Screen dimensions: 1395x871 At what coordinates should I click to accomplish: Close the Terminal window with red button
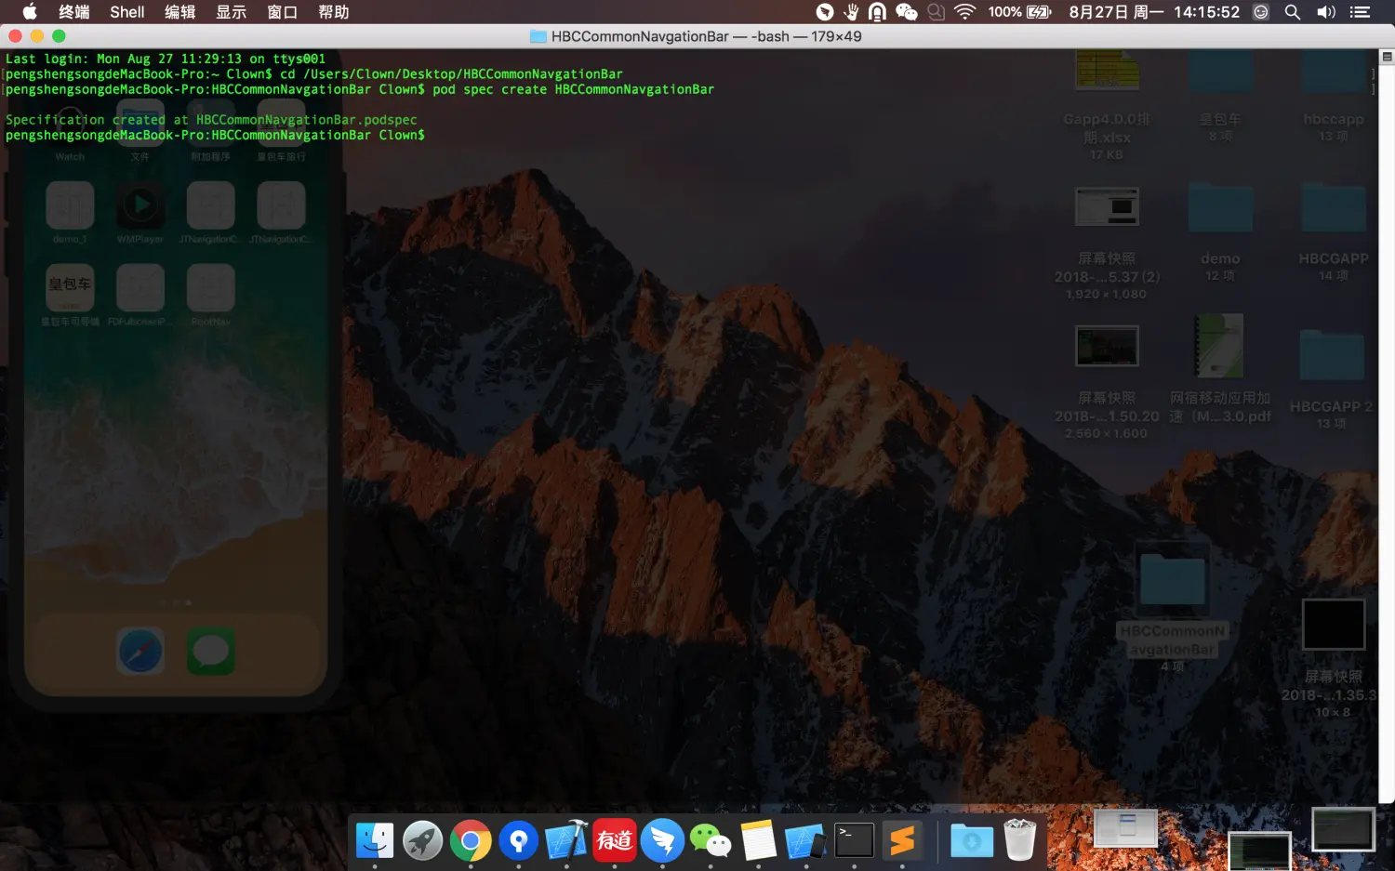click(15, 36)
